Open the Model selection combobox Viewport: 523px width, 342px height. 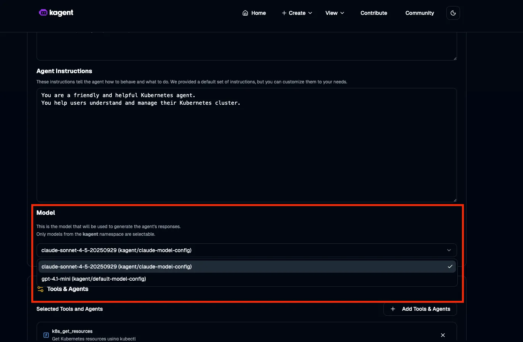pyautogui.click(x=246, y=250)
